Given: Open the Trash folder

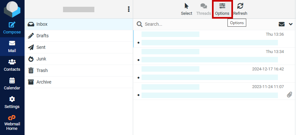Looking at the screenshot, I should 79,71.
